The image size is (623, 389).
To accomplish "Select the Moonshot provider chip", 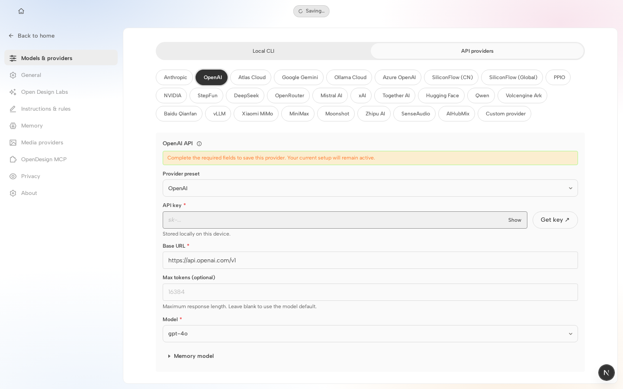I will 336,114.
